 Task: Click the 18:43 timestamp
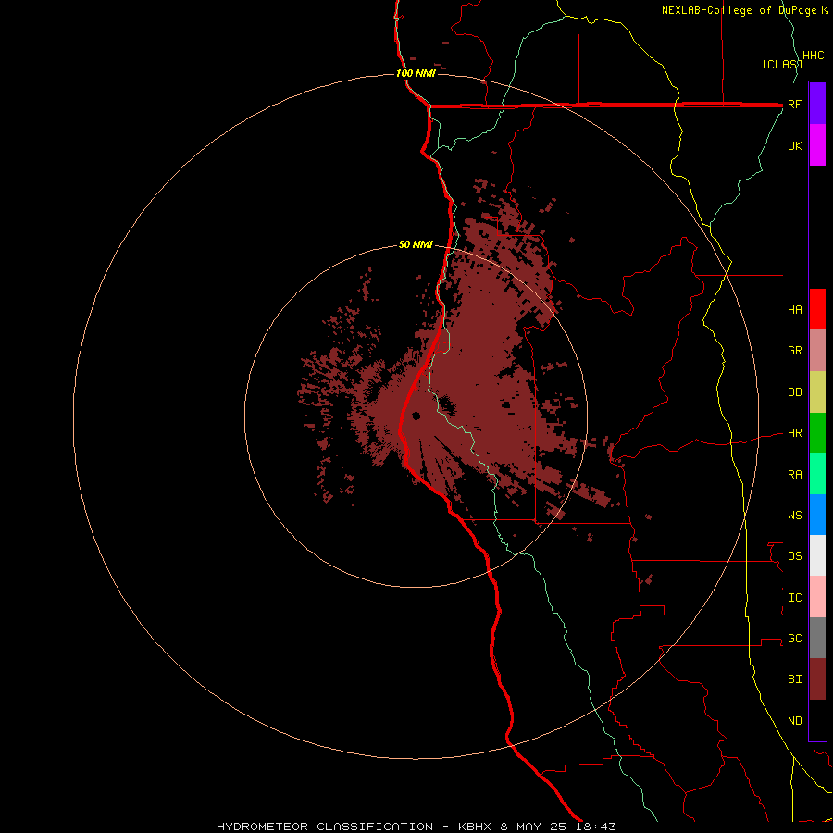(x=595, y=827)
